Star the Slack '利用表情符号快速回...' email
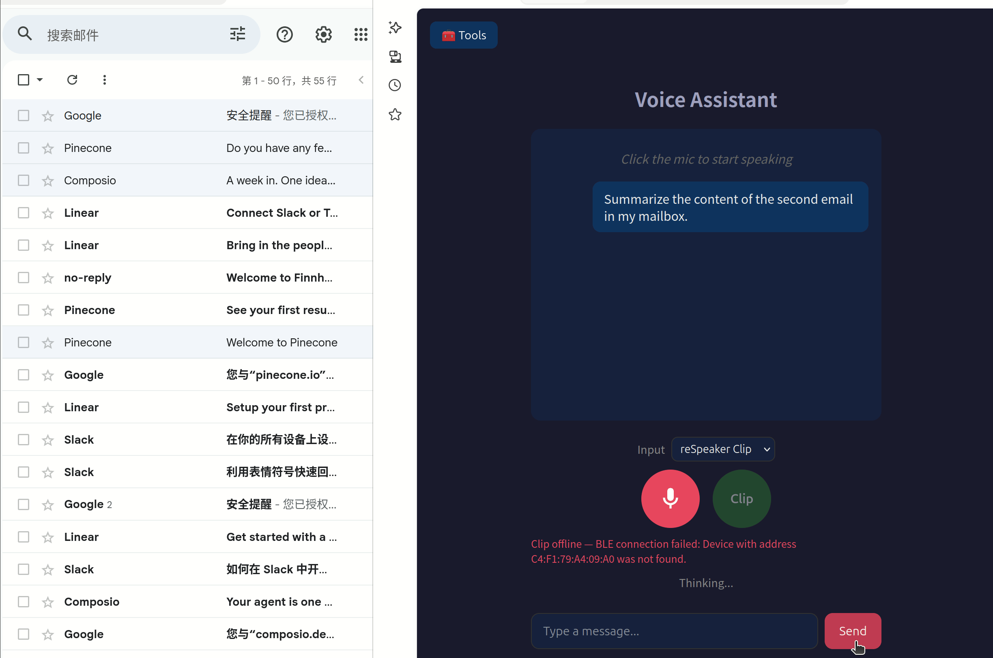Image resolution: width=993 pixels, height=658 pixels. coord(48,472)
